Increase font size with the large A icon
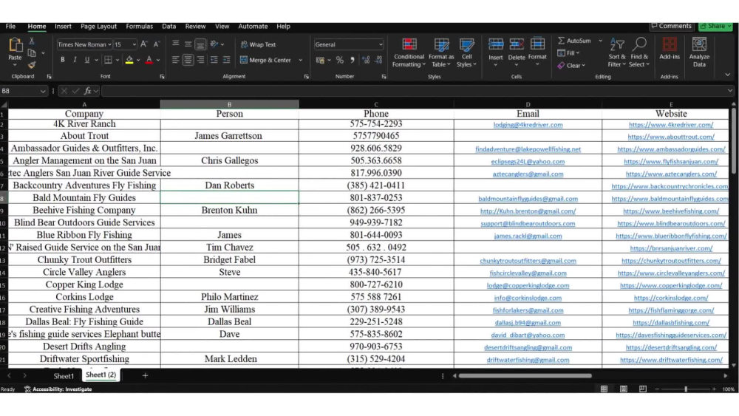Viewport: 739px width, 416px height. pos(144,44)
